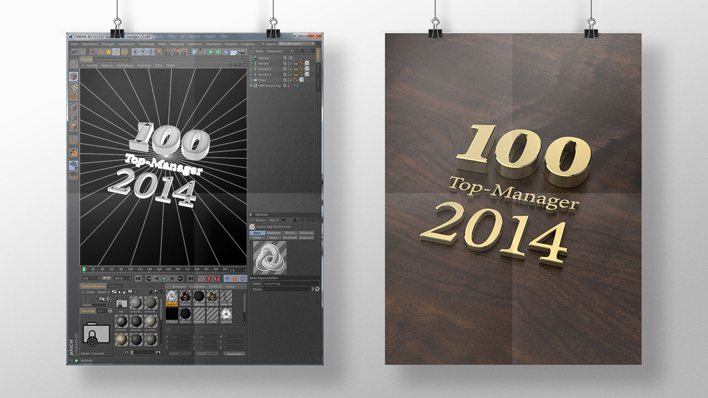
Task: Click Go to Start of timeline button
Action: pyautogui.click(x=138, y=279)
